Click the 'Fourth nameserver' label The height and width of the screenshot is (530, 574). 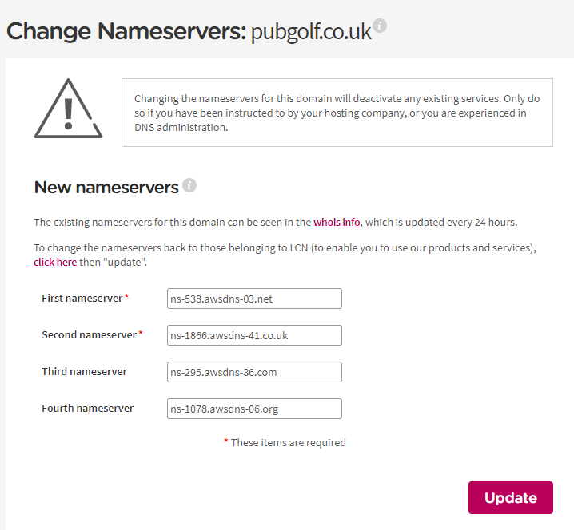click(87, 409)
